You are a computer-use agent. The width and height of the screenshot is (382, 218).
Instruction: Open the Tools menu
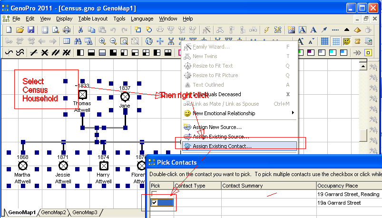click(x=119, y=19)
